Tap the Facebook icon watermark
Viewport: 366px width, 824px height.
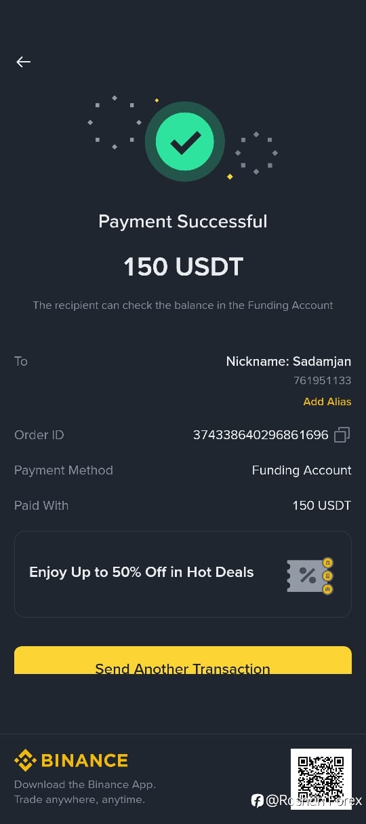[x=258, y=801]
